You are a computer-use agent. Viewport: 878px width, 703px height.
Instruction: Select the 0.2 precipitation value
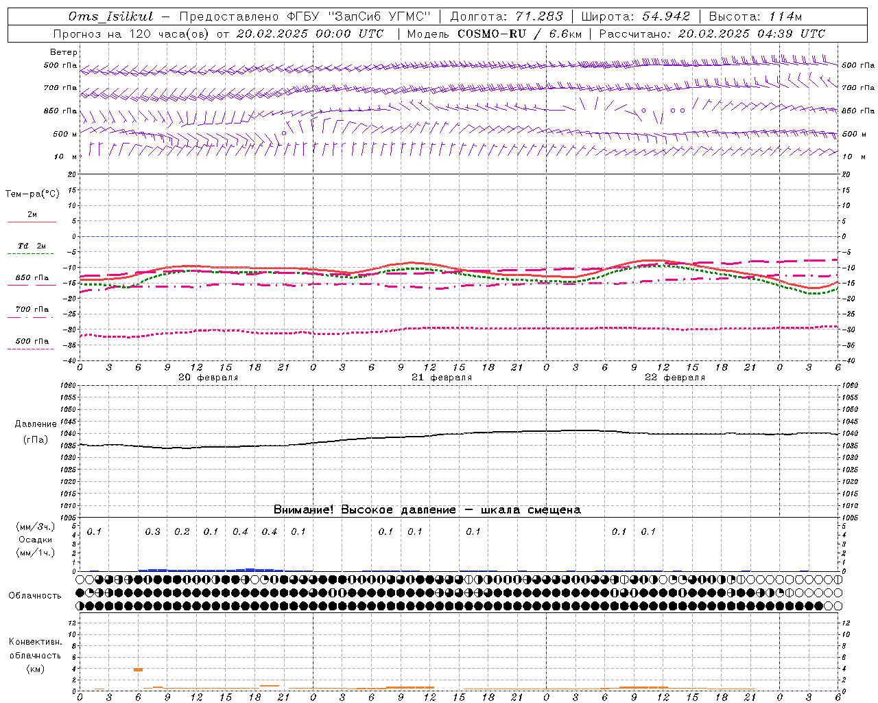click(182, 532)
